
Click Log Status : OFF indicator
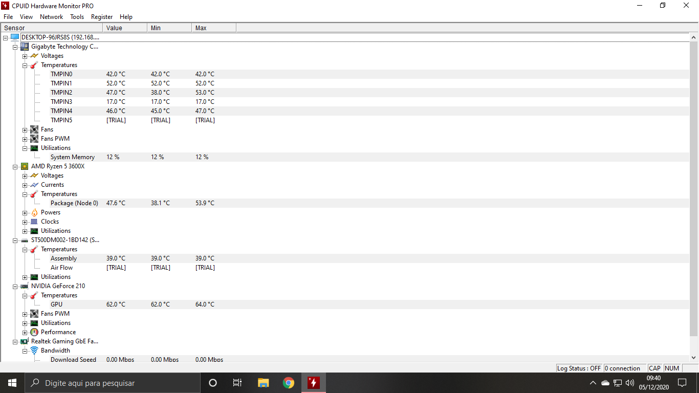(x=579, y=368)
